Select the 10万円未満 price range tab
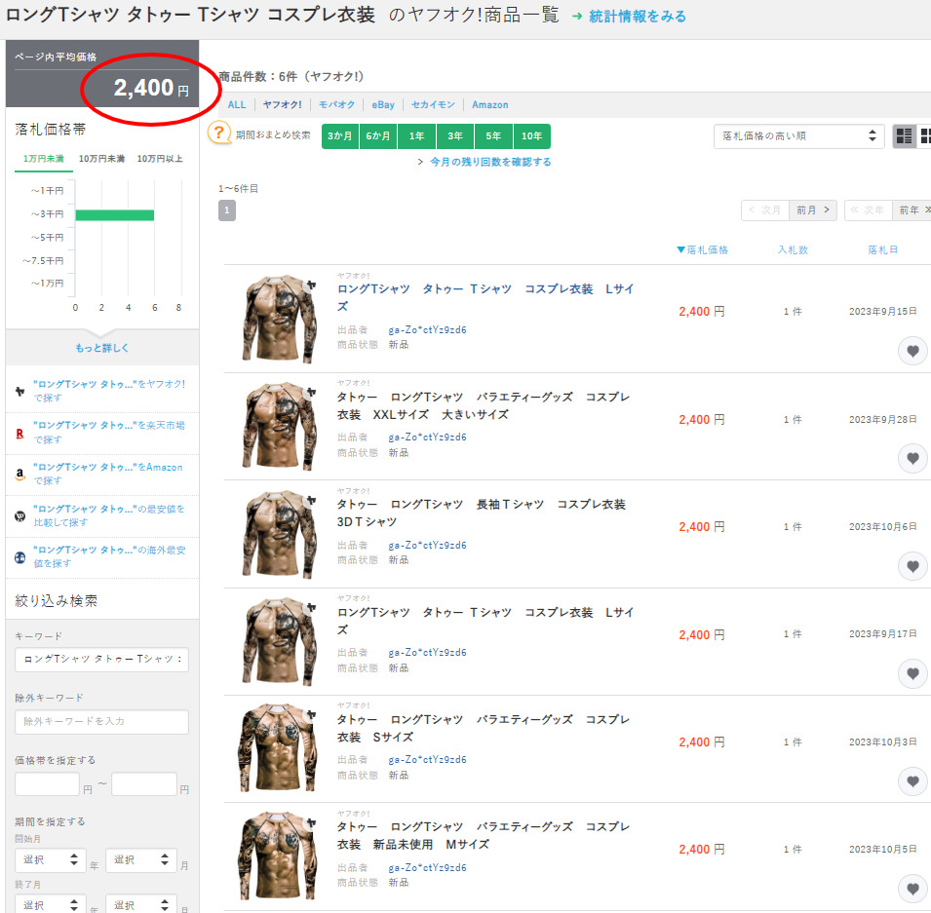931x913 pixels. (x=101, y=159)
